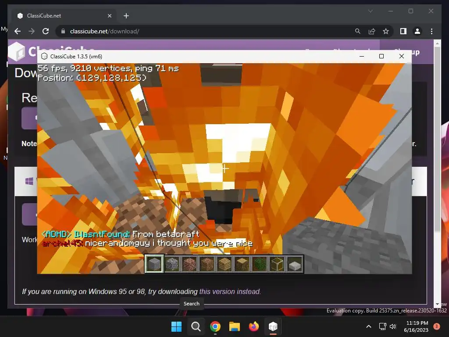The height and width of the screenshot is (337, 449).
Task: Select the cobblestone block in hotbar
Action: tap(172, 264)
